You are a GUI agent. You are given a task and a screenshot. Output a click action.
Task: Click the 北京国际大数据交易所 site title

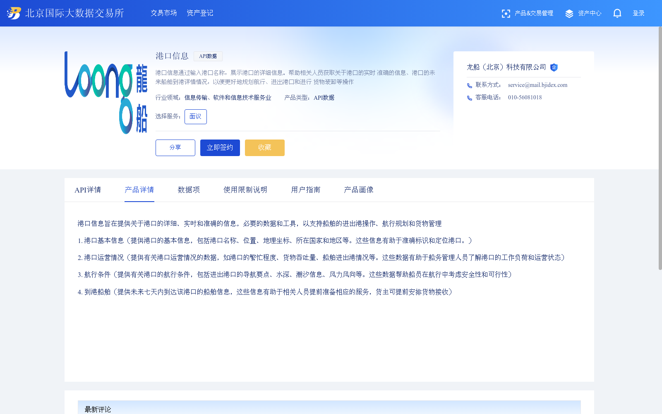pos(74,13)
